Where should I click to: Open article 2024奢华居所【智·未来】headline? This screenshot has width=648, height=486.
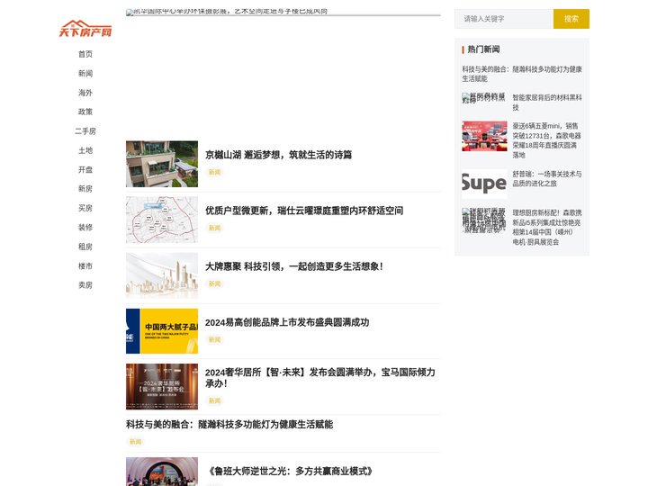320,378
